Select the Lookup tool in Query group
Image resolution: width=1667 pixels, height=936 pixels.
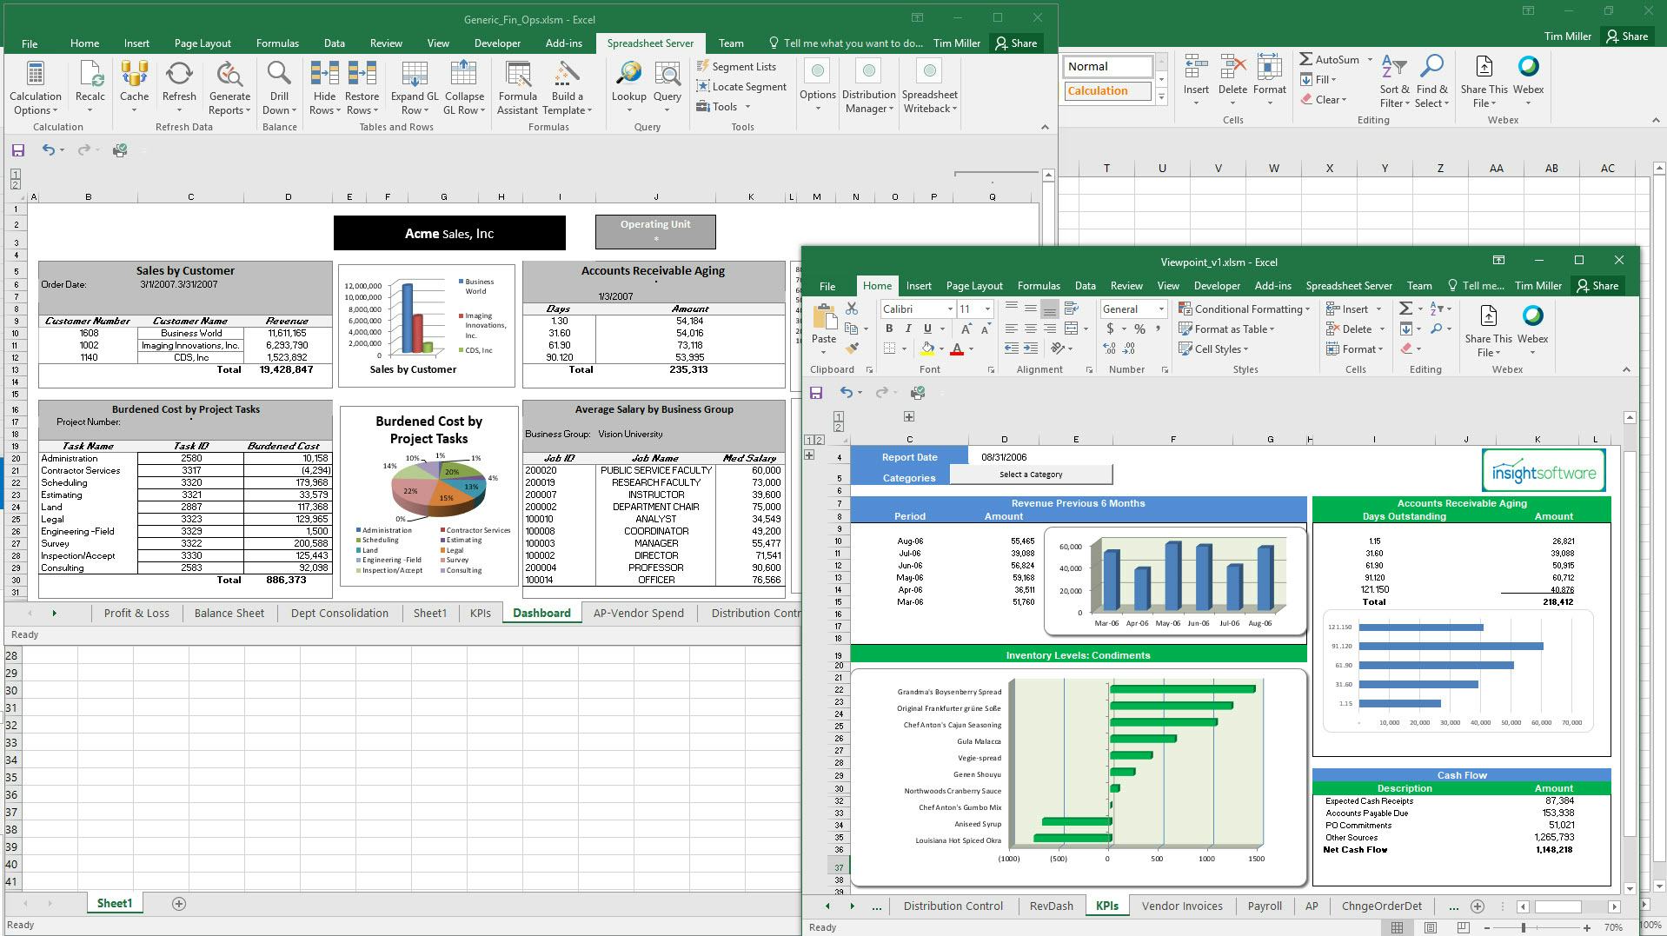[x=628, y=83]
